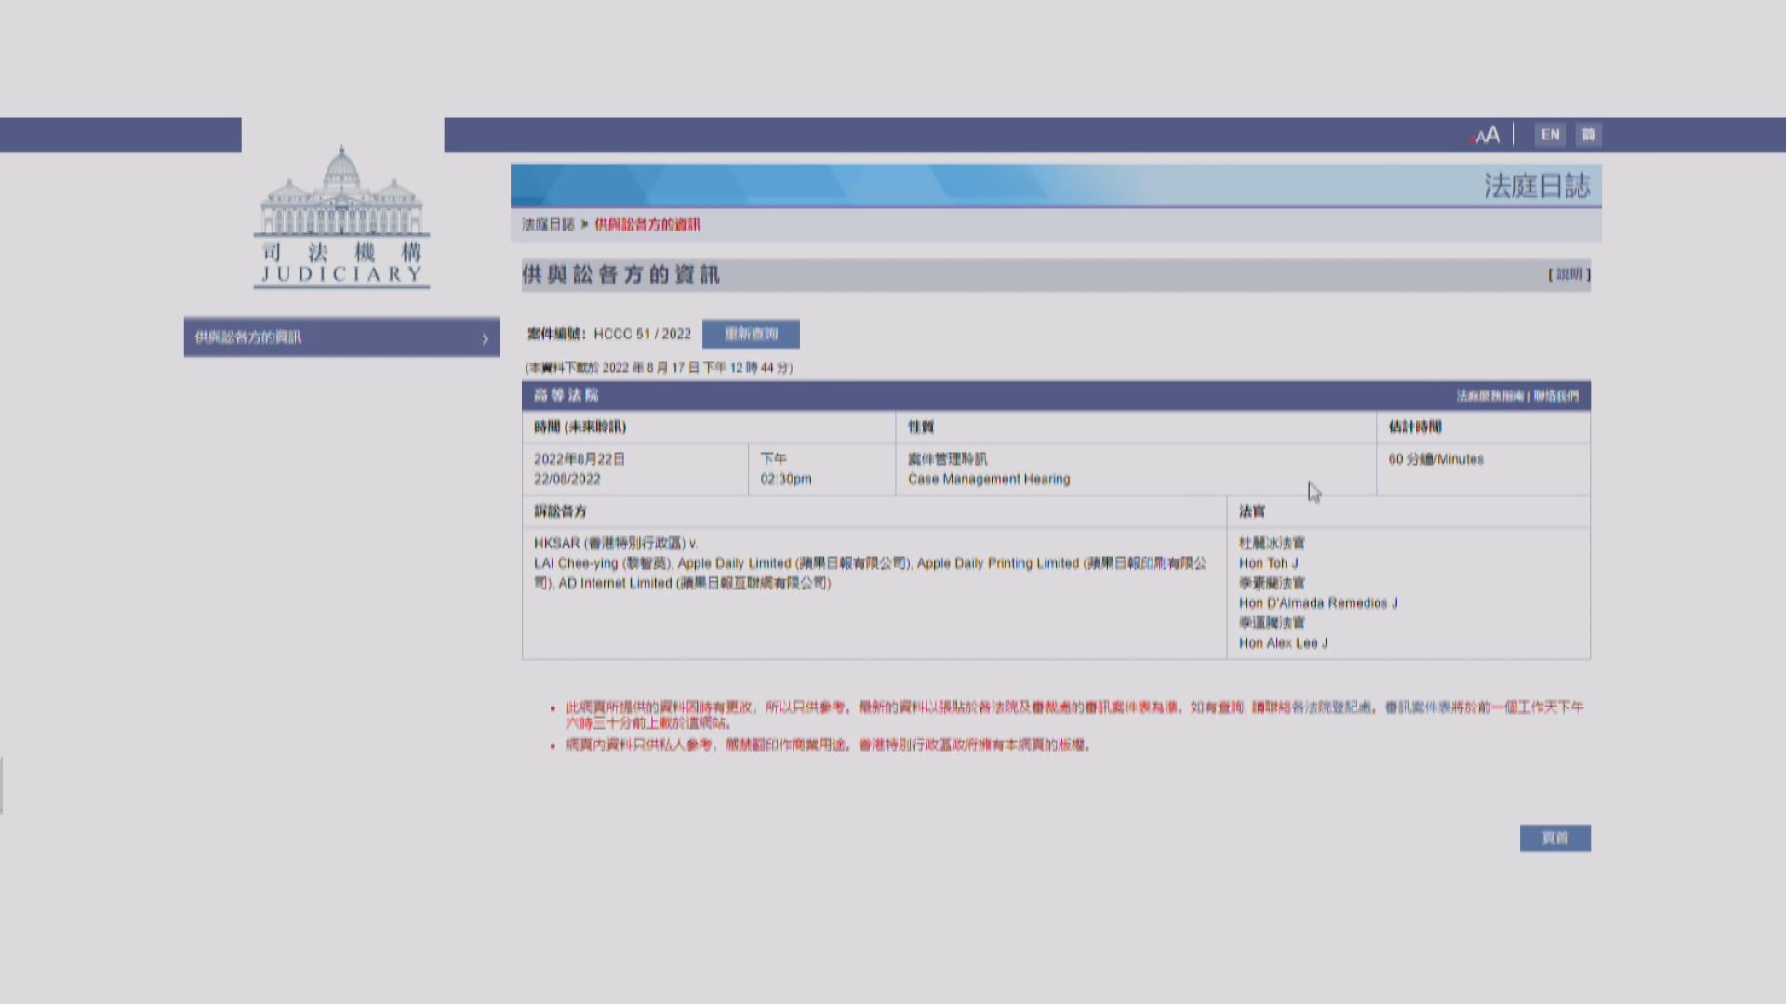This screenshot has width=1786, height=1004.
Task: Click the AA text size icon
Action: [x=1486, y=136]
